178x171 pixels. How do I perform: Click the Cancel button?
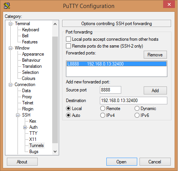pyautogui.click(x=155, y=162)
